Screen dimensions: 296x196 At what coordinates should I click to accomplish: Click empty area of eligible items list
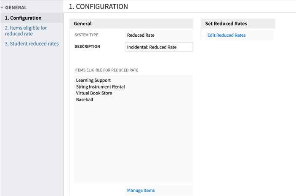click(133, 143)
